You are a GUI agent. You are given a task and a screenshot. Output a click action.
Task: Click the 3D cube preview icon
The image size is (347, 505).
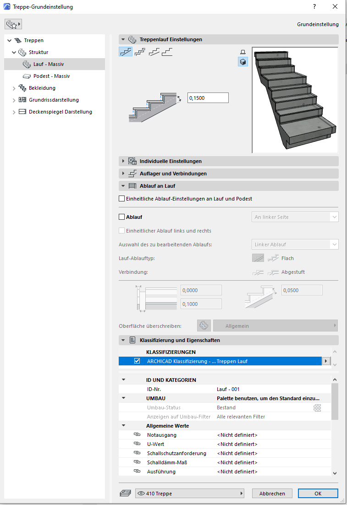(x=243, y=62)
